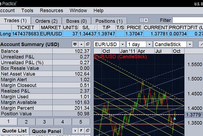This screenshot has height=136, width=203.
Task: Select account summary tab 1
Action: (x=8, y=121)
